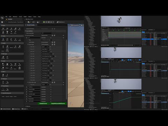The height and width of the screenshot is (126, 168).
Task: Click the plus icon in the Bone section
Action: pyautogui.click(x=11, y=29)
